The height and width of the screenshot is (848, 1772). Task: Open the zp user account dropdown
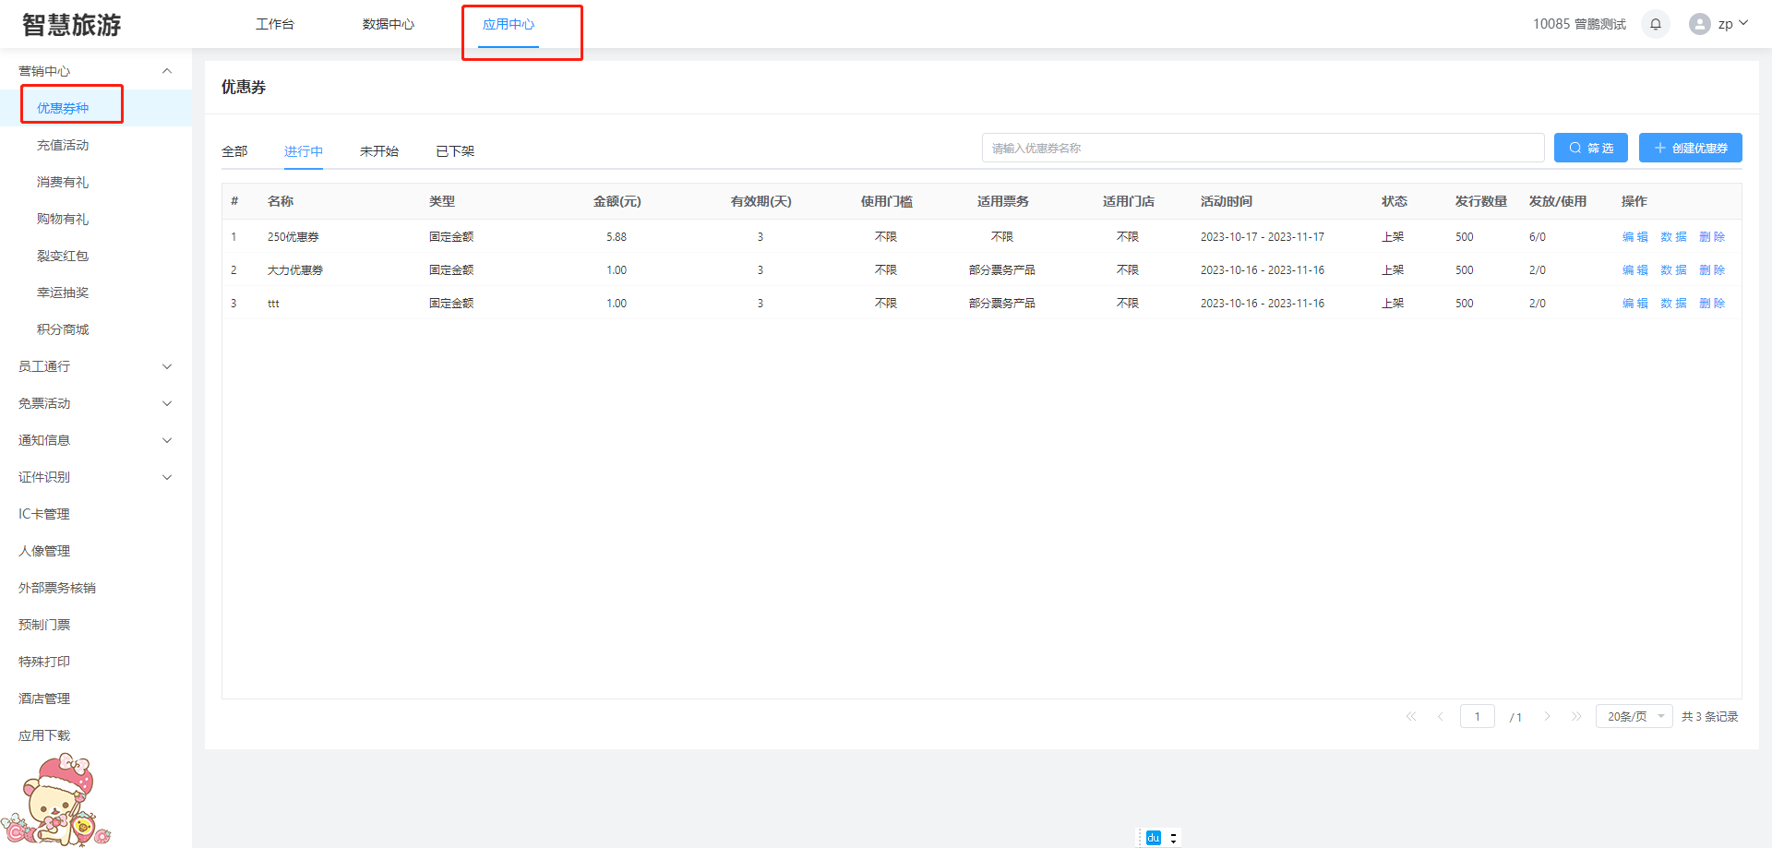(x=1732, y=24)
